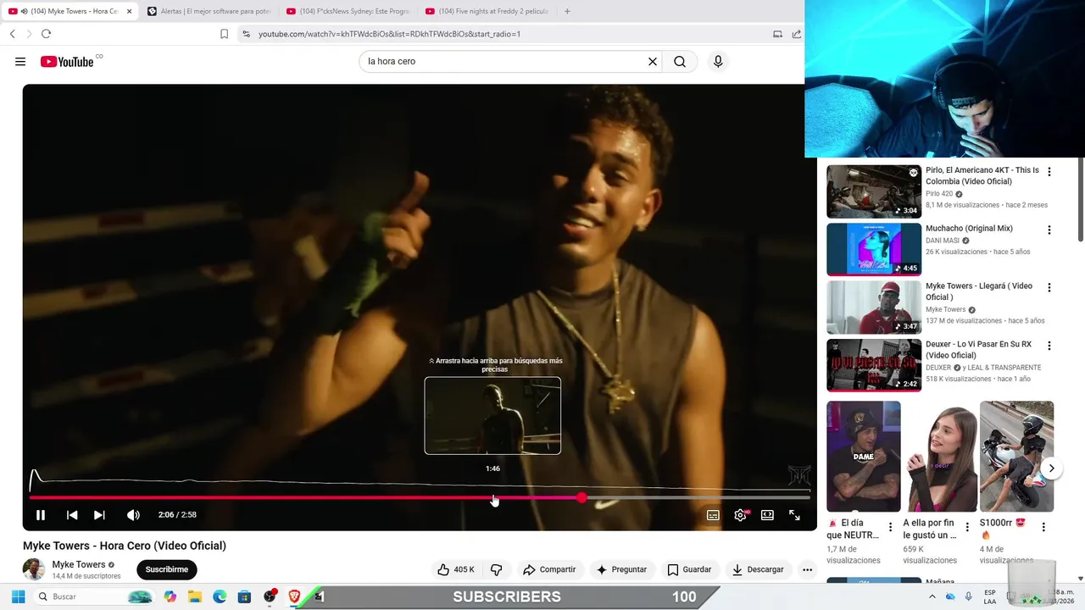The width and height of the screenshot is (1085, 610).
Task: Open options for 'A ella por fin' Short
Action: pyautogui.click(x=967, y=527)
